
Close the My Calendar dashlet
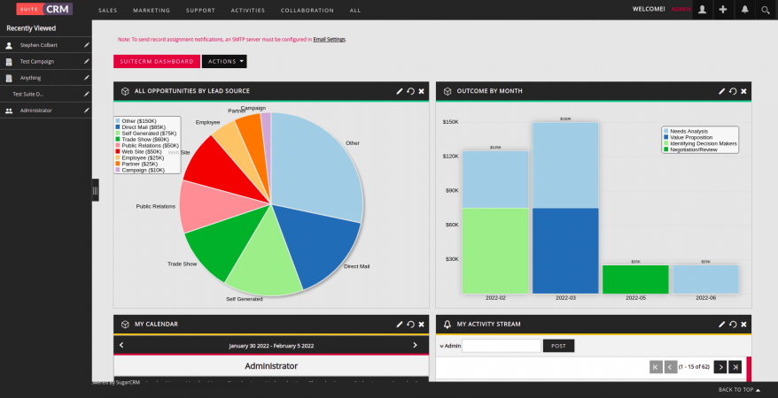[421, 325]
